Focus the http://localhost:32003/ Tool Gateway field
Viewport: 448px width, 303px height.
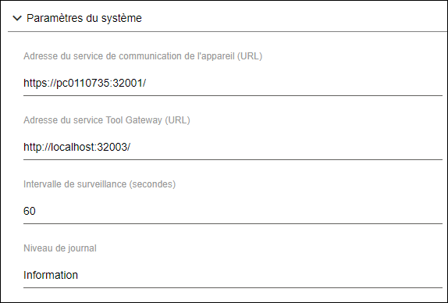[233, 147]
